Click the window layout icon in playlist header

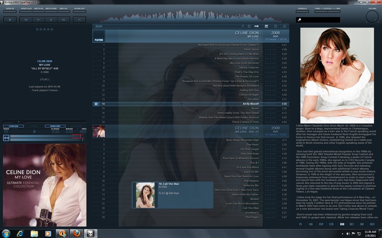point(284,26)
